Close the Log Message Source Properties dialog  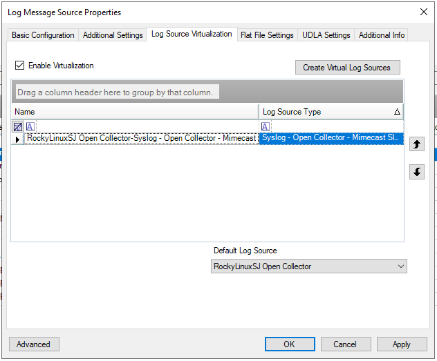(x=423, y=12)
